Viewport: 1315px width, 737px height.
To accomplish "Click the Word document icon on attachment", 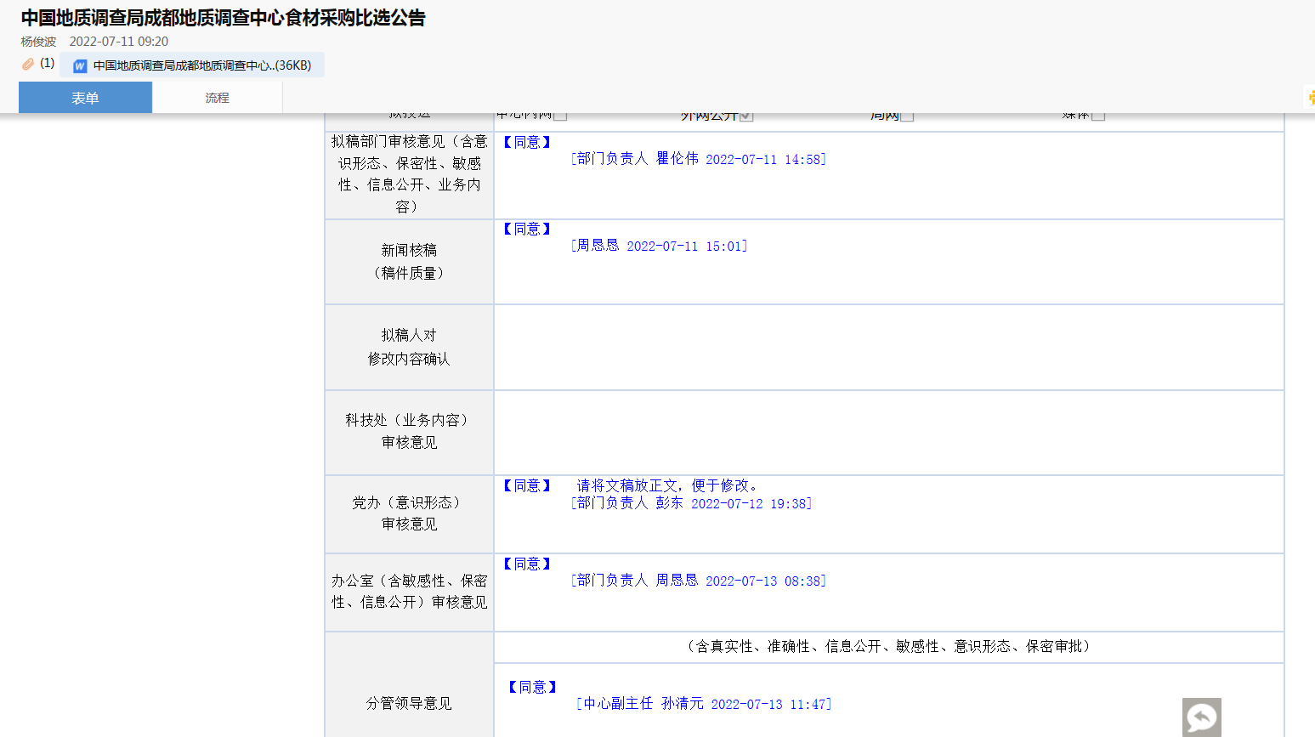I will pyautogui.click(x=80, y=65).
